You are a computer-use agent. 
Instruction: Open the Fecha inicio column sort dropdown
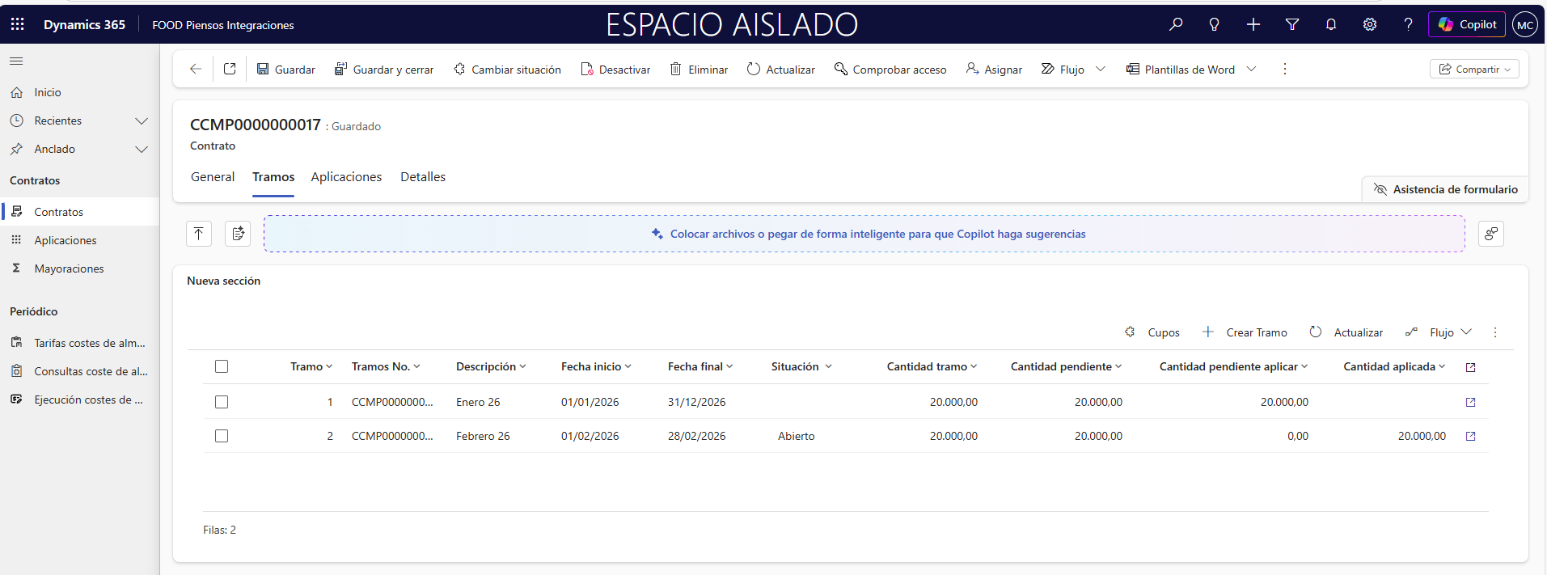tap(596, 366)
